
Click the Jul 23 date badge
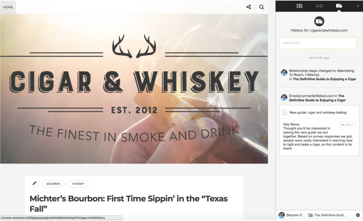285,112
